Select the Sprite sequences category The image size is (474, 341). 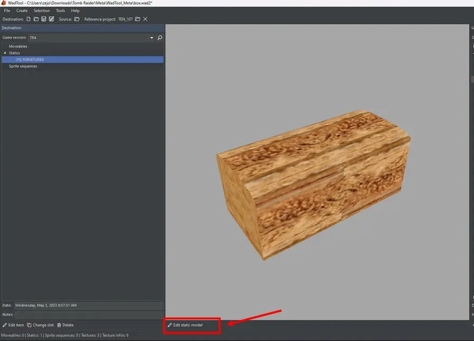point(23,66)
